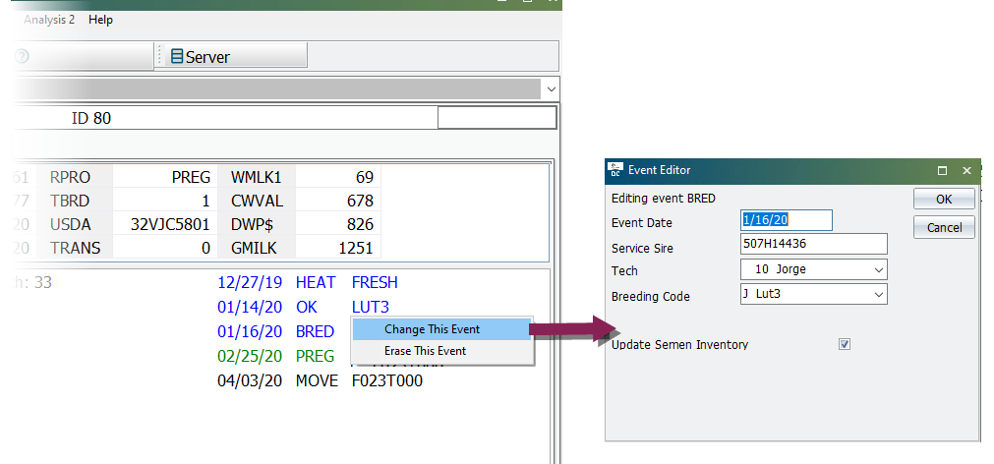The image size is (994, 464).
Task: Click the Server database icon
Action: coord(177,56)
